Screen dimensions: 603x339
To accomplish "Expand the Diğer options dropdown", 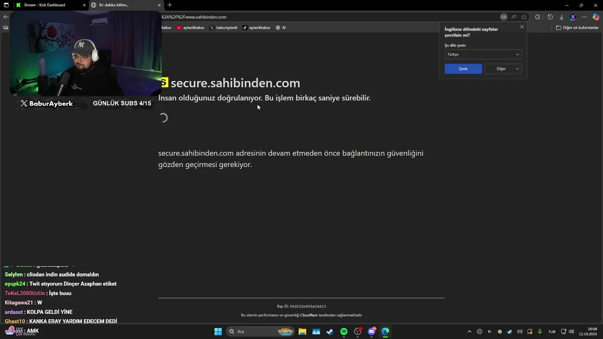I will [503, 69].
